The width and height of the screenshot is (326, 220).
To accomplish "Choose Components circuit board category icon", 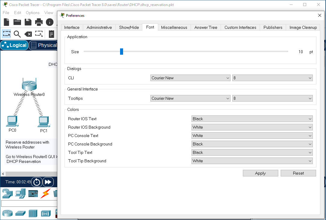I will (x=33, y=194).
